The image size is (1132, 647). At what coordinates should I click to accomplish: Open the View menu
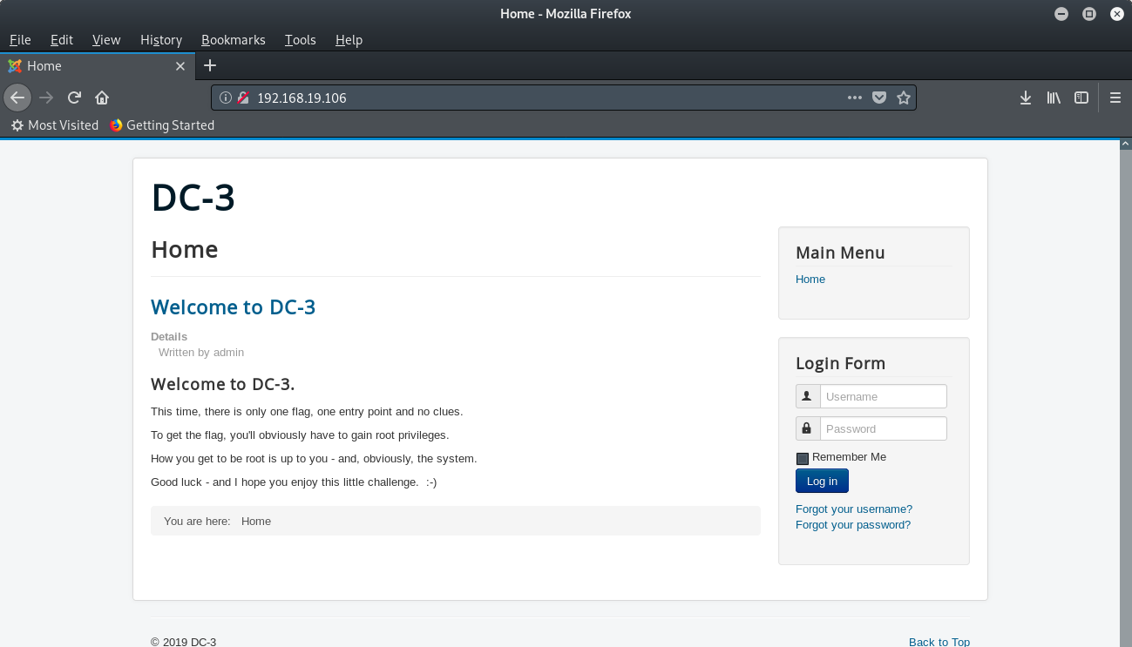click(x=106, y=40)
